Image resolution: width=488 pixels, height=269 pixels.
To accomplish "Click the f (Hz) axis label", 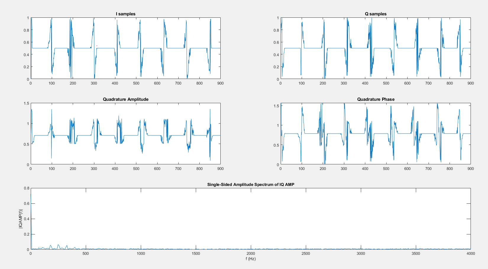I will (251, 258).
